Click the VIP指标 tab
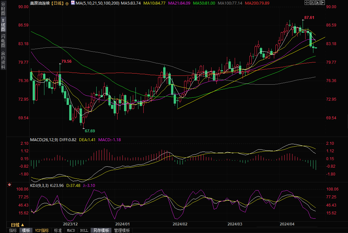The image size is (348, 233). [x=42, y=230]
